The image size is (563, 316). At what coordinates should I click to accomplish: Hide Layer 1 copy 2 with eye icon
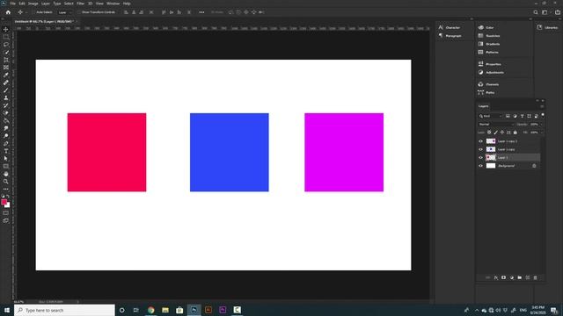[x=481, y=141]
